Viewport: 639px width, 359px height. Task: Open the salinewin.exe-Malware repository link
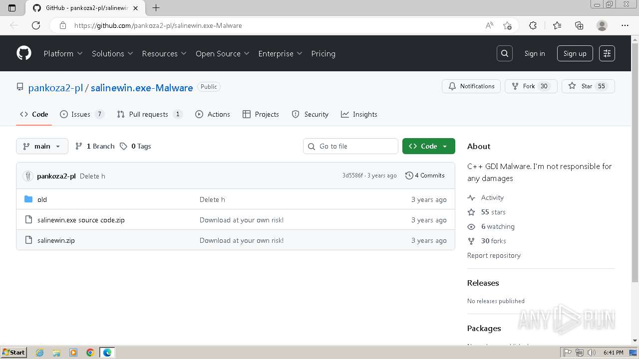(142, 88)
